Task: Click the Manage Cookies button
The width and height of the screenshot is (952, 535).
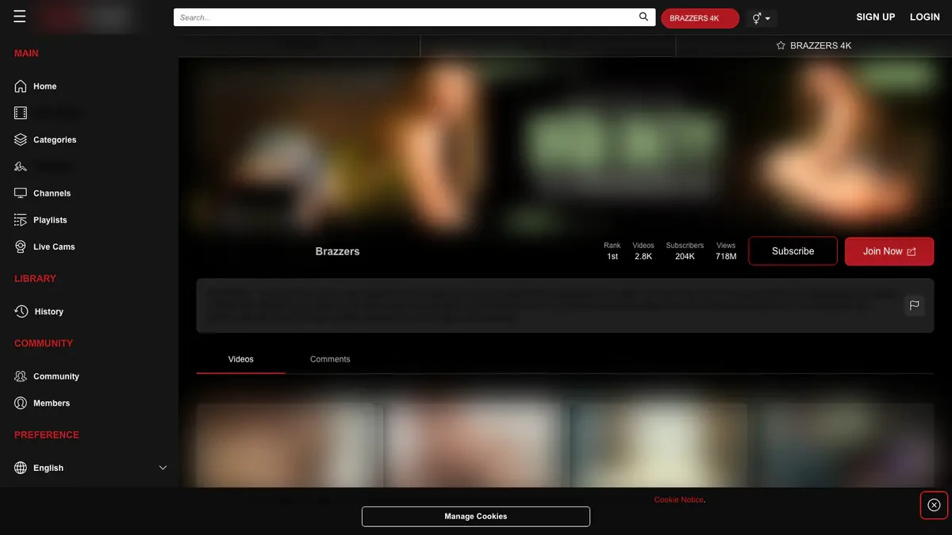Action: point(476,517)
